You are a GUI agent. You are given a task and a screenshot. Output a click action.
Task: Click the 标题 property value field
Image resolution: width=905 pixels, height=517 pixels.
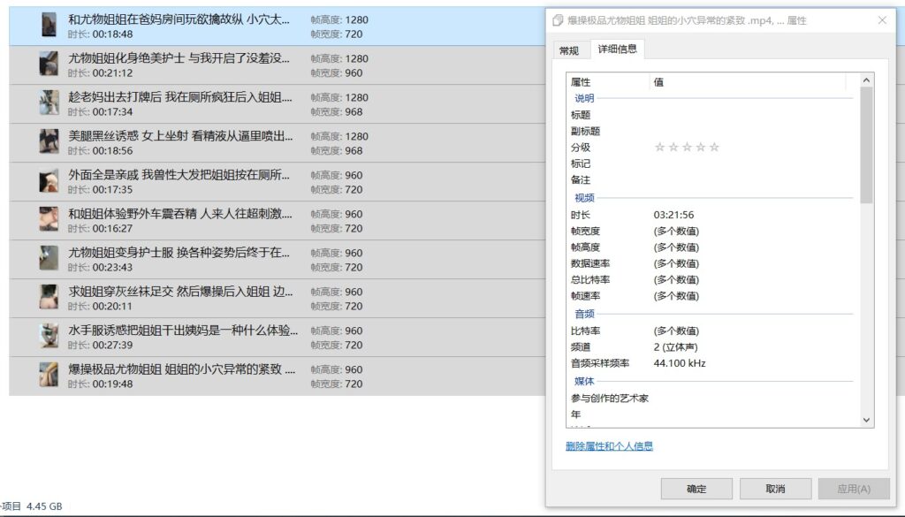click(753, 115)
